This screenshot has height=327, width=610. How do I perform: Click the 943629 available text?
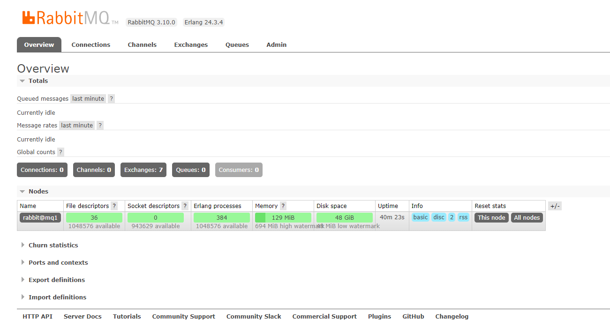point(156,226)
